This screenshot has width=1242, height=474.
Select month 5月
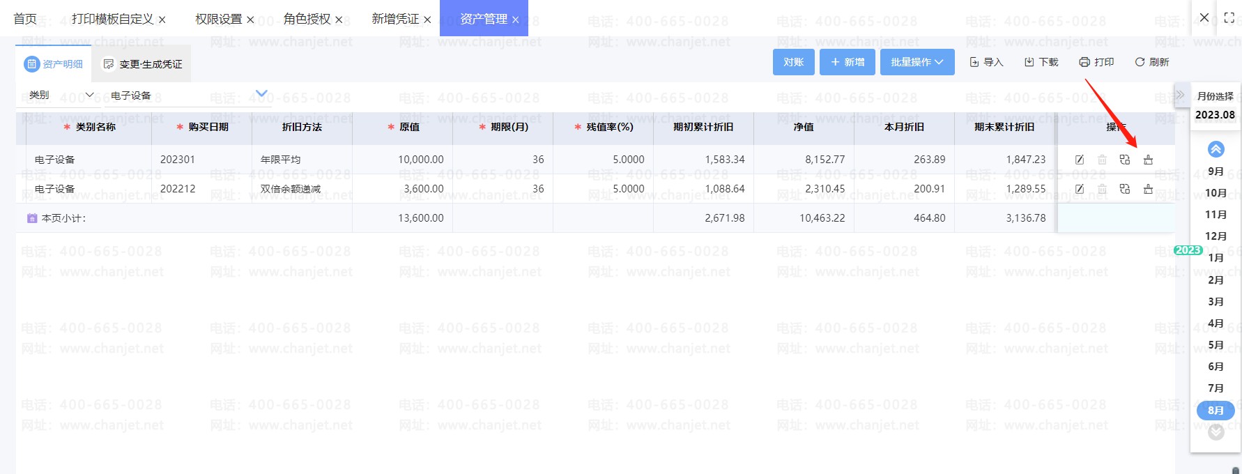(1216, 344)
